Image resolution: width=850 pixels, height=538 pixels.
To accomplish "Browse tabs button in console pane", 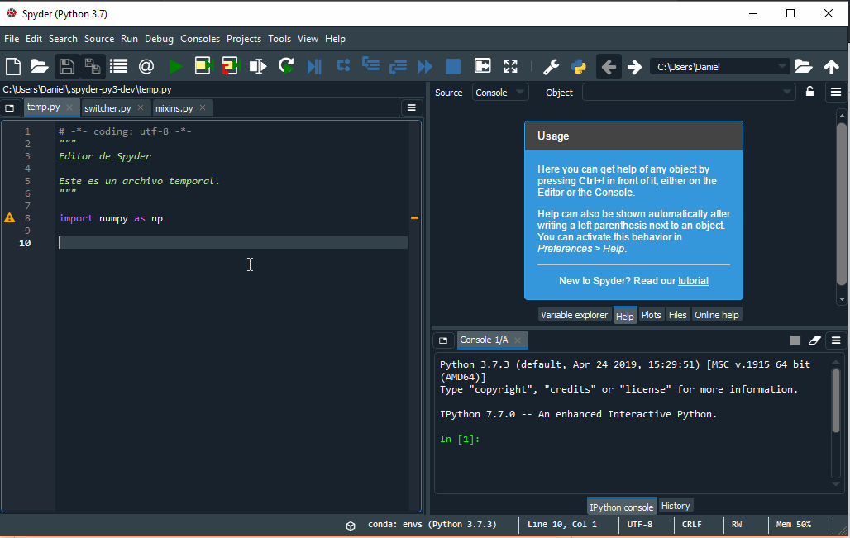I will pyautogui.click(x=443, y=340).
